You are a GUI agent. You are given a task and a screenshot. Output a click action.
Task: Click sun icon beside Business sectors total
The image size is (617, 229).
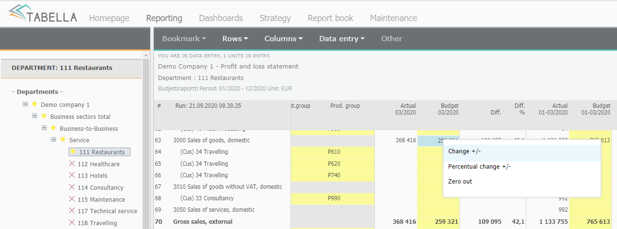44,116
